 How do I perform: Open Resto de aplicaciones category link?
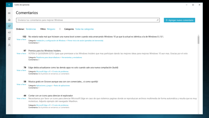[62, 85]
